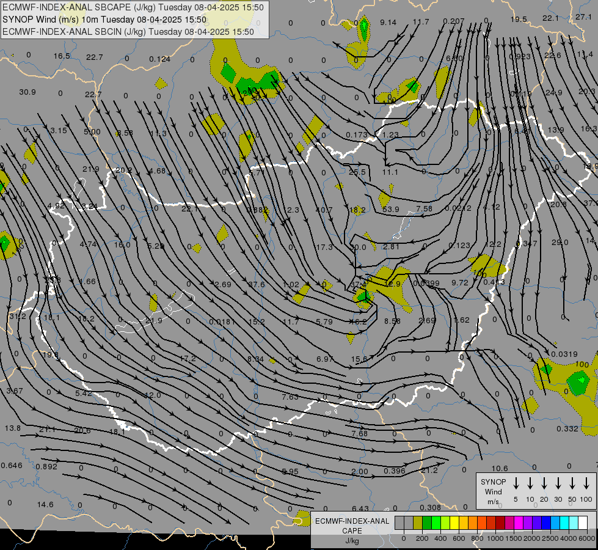Click the SBCIN header line
The height and width of the screenshot is (550, 598).
(128, 32)
